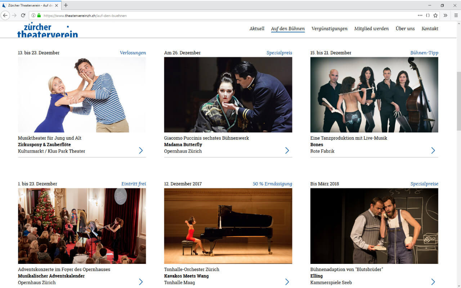
Task: Close the Zürcher Theaterverein tab
Action: (57, 5)
